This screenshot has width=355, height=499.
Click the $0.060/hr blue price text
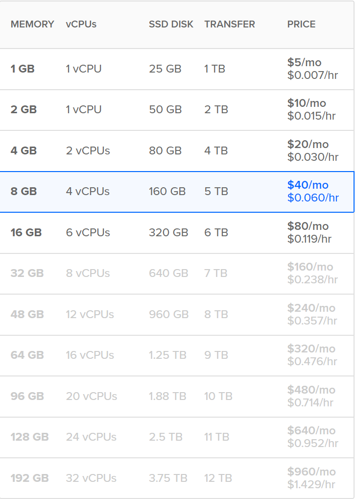click(313, 198)
